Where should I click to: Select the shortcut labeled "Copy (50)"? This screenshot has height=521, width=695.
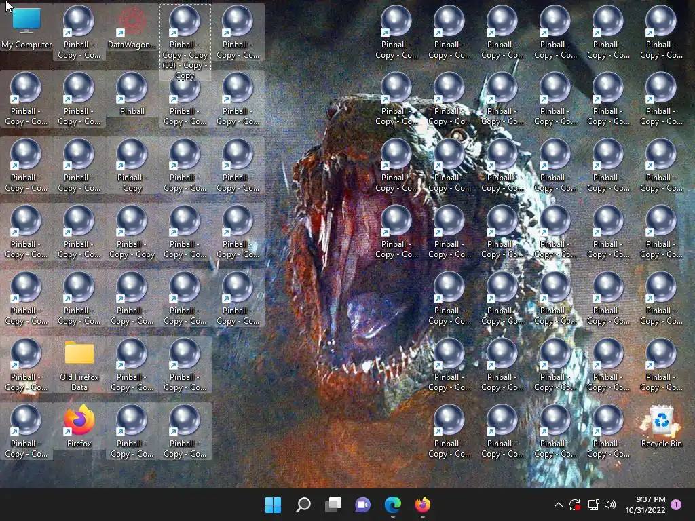(x=185, y=43)
